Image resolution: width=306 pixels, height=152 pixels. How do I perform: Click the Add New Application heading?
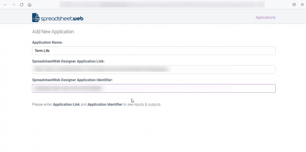(x=53, y=32)
